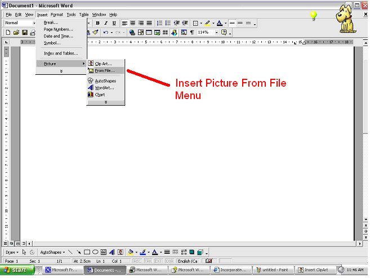
Task: Click the Start button
Action: tap(17, 270)
